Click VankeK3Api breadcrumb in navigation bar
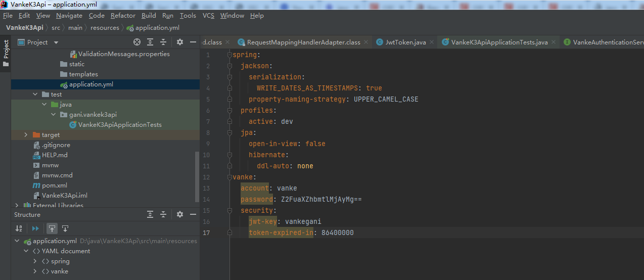Viewport: 644px width, 280px height. click(x=25, y=28)
